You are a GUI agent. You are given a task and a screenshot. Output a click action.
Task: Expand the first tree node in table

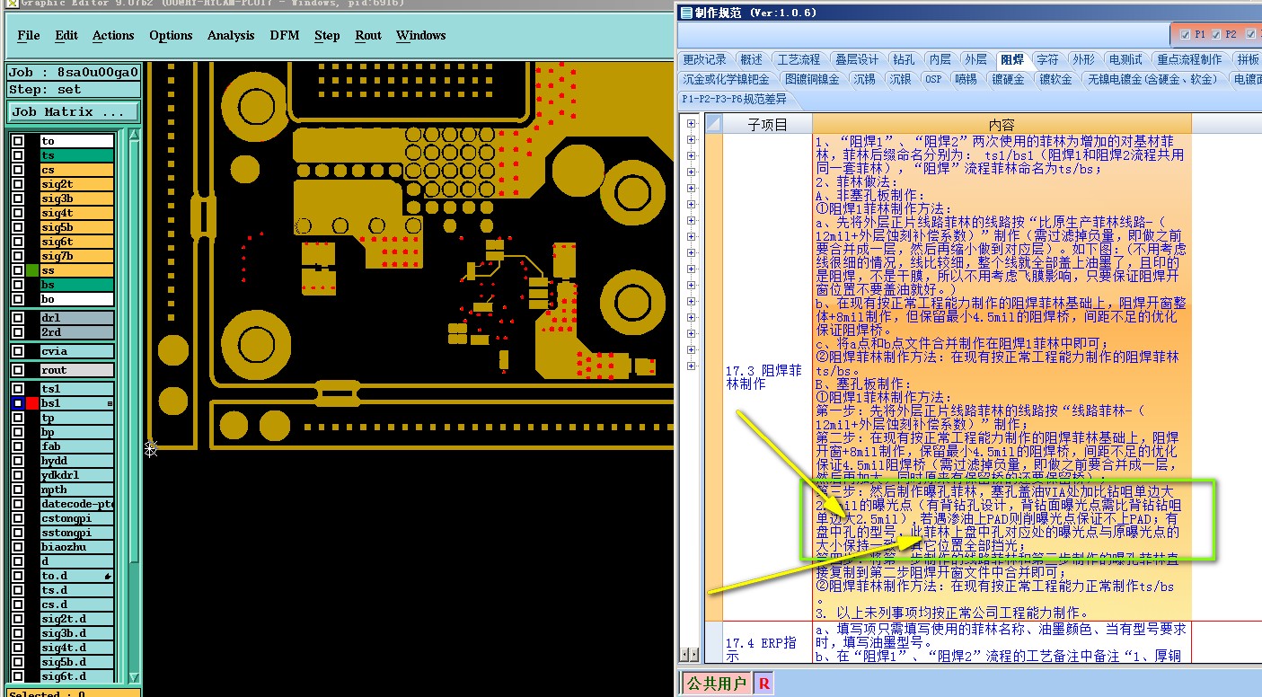[x=691, y=124]
